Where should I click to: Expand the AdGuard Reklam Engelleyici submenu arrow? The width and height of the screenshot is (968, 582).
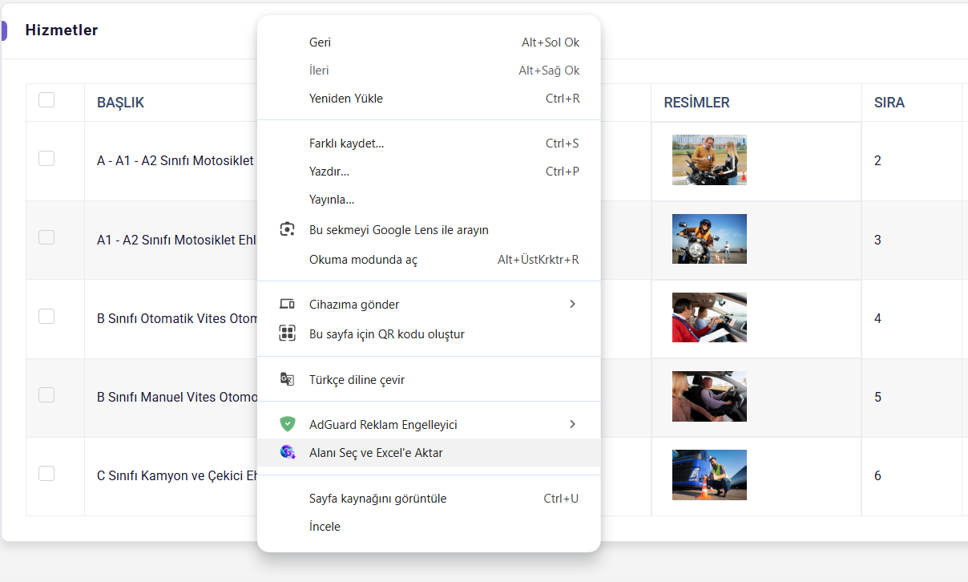pyautogui.click(x=572, y=424)
